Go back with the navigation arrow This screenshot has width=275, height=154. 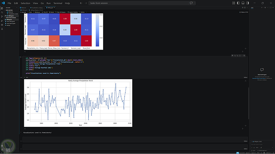pyautogui.click(x=81, y=3)
